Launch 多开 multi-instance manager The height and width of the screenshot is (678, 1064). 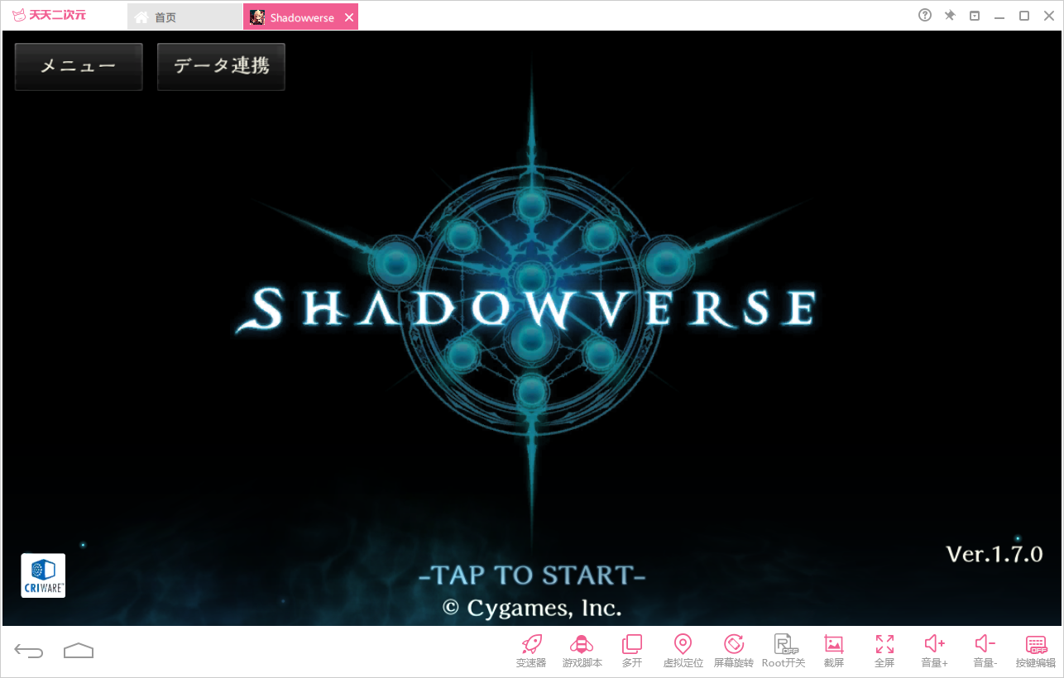pyautogui.click(x=632, y=651)
